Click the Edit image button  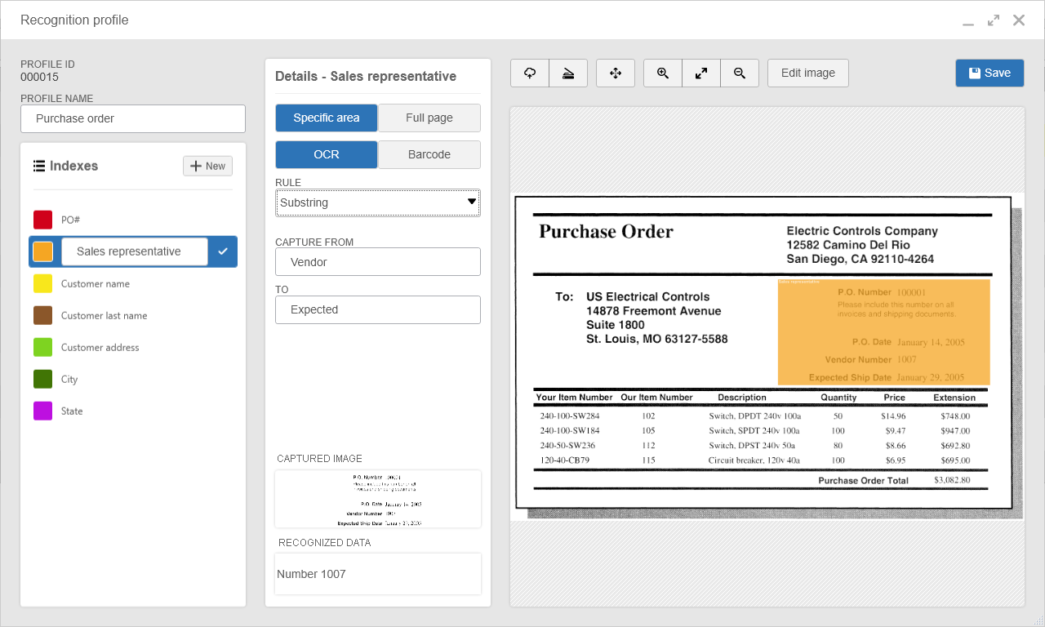808,73
